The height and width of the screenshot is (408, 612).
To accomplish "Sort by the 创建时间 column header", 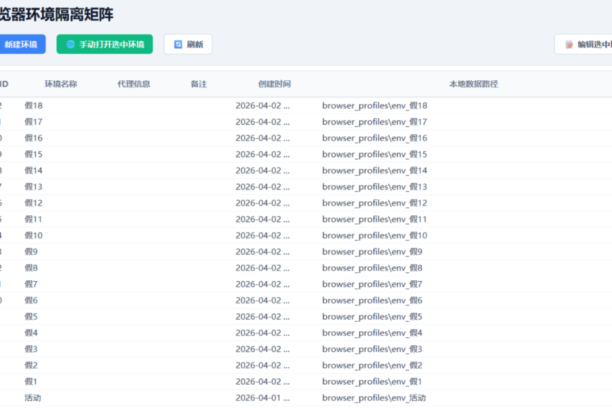I will click(x=275, y=84).
